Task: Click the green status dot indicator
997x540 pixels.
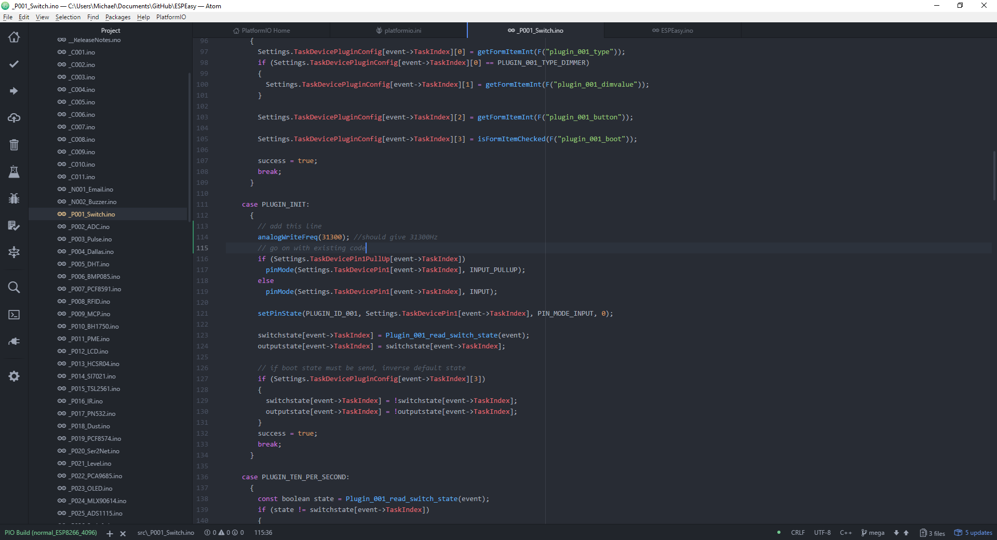Action: point(778,532)
